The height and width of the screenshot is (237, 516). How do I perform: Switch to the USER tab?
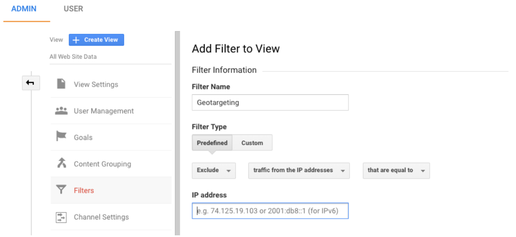(x=73, y=9)
